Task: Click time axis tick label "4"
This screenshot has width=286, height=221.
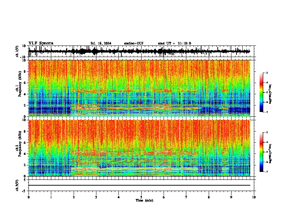Action: point(119,197)
